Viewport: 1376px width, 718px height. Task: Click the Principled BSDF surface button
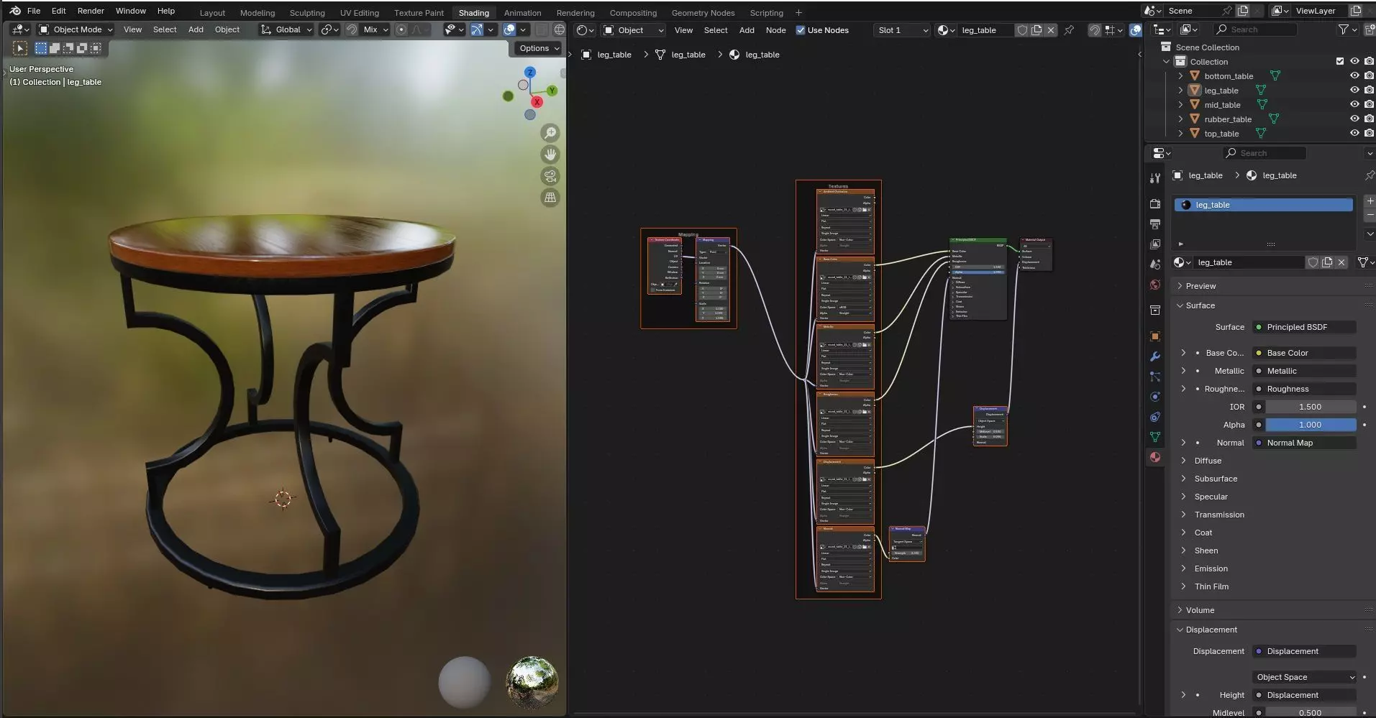tap(1304, 327)
